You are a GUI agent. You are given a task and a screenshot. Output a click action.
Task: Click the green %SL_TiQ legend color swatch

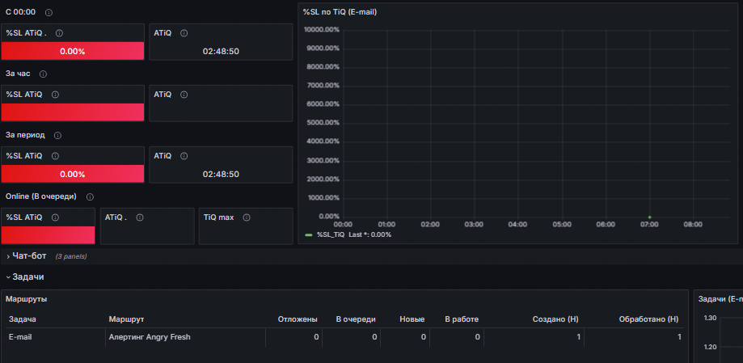309,234
